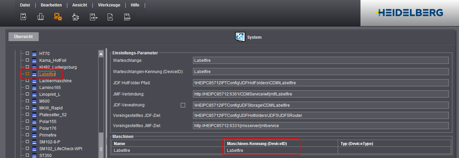Open the Bearbeiten menu
Image resolution: width=459 pixels, height=158 pixels.
coord(51,5)
